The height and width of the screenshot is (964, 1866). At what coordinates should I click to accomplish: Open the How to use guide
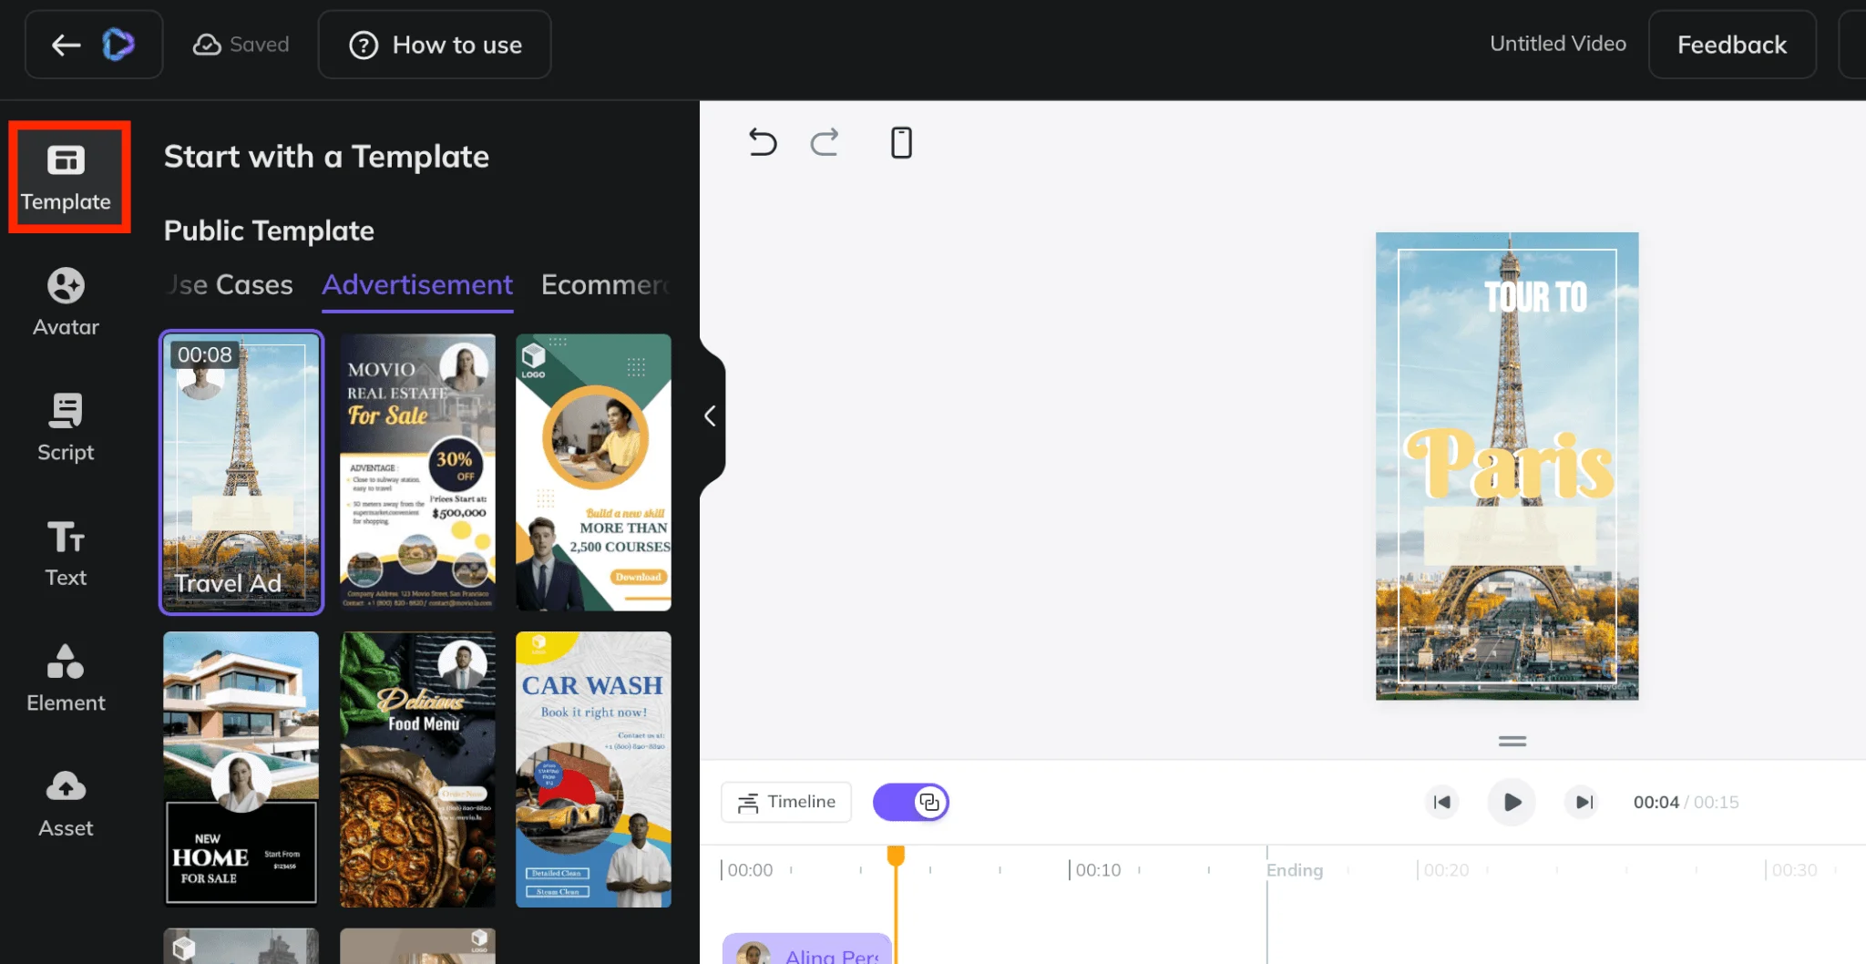click(x=435, y=45)
